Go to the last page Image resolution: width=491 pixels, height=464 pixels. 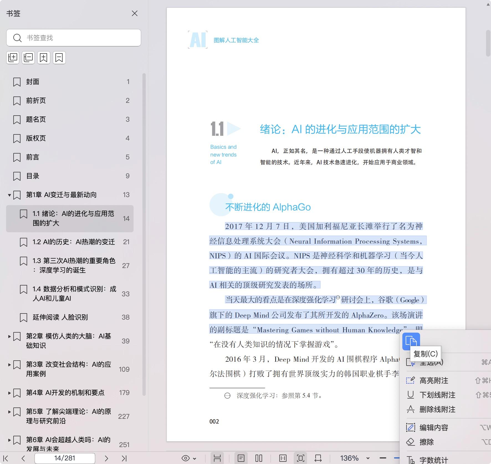[124, 458]
